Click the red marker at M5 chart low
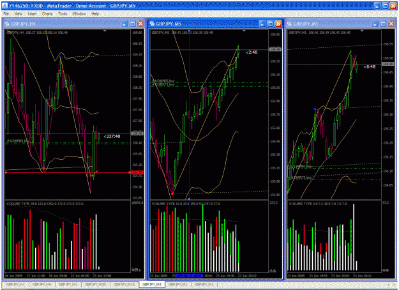This screenshot has width=399, height=290. [x=172, y=194]
